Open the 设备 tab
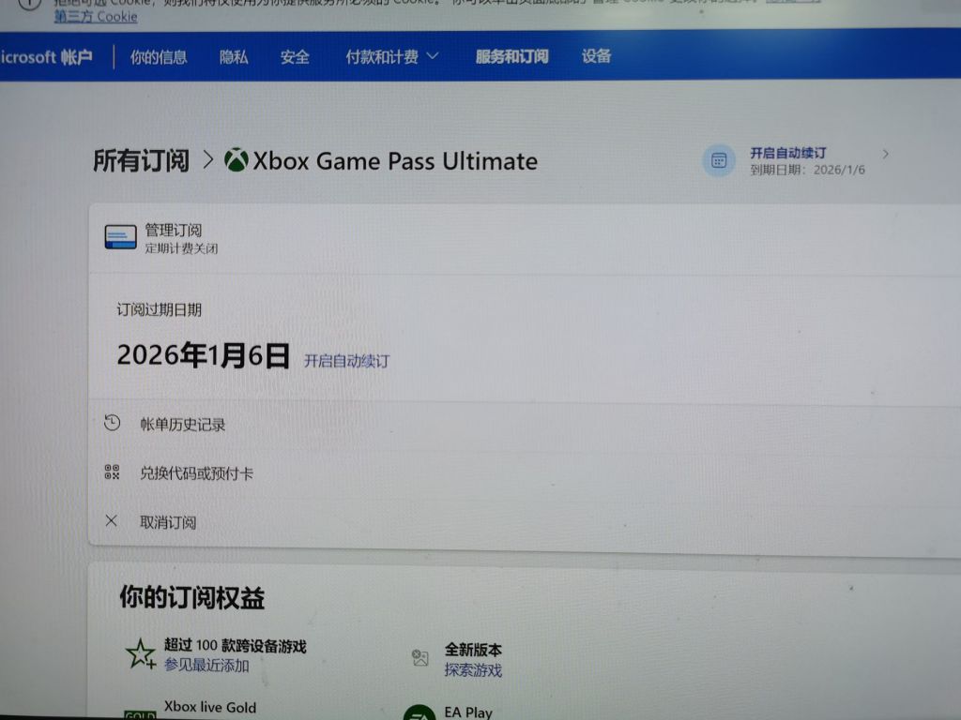This screenshot has height=720, width=961. tap(598, 56)
